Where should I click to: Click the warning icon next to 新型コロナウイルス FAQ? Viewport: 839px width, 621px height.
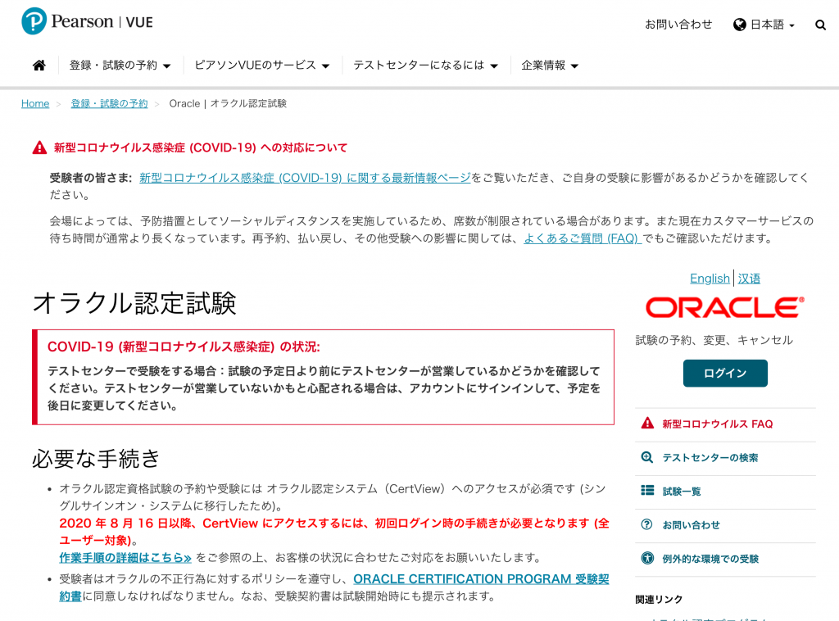(x=647, y=424)
